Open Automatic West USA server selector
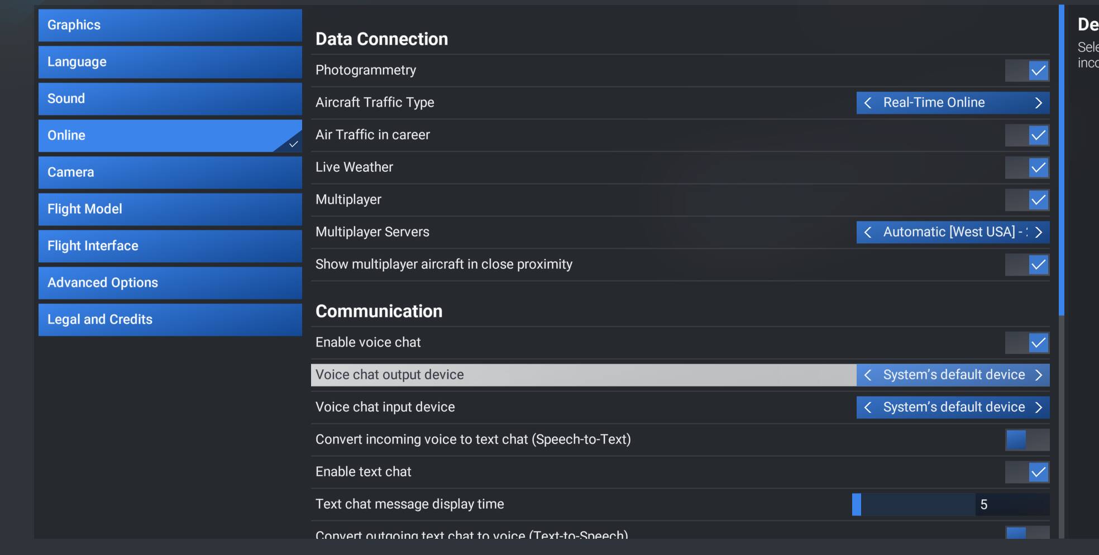The image size is (1099, 555). (953, 232)
